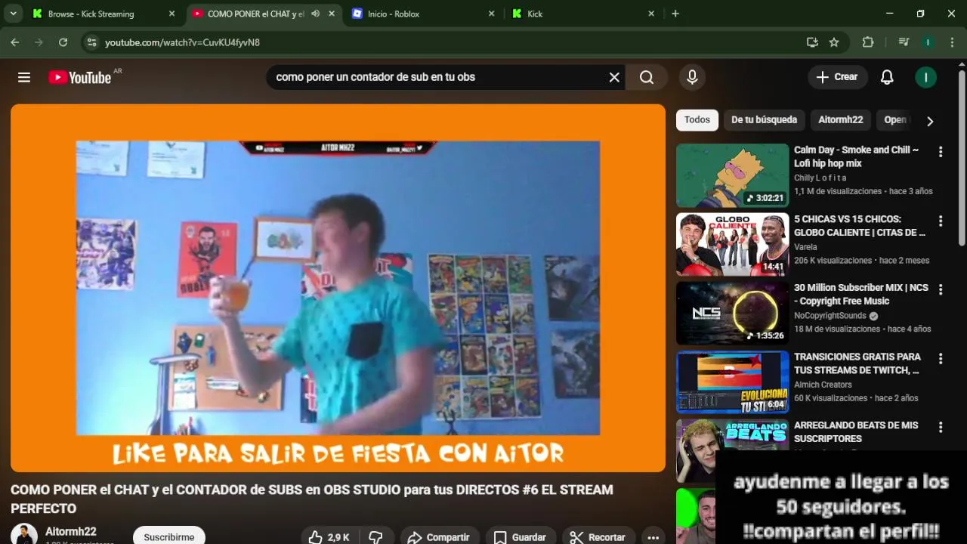Open options for 30 Million Subscriber MIX

click(941, 289)
